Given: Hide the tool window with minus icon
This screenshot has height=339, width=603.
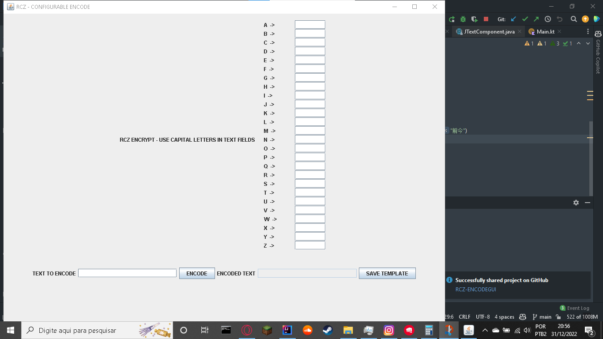Looking at the screenshot, I should point(588,203).
